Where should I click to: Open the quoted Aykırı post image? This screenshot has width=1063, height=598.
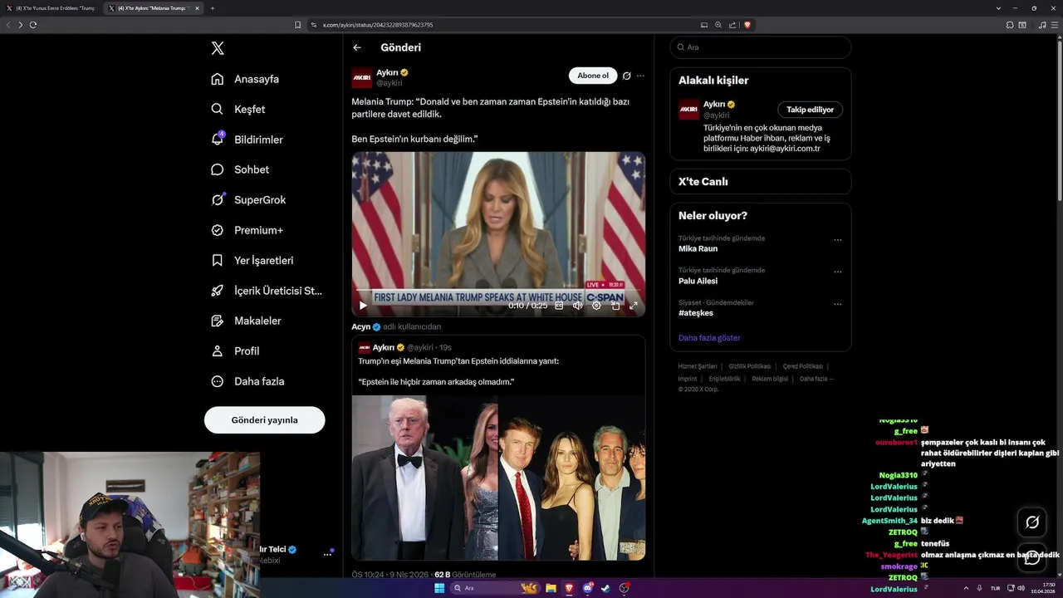tap(498, 478)
